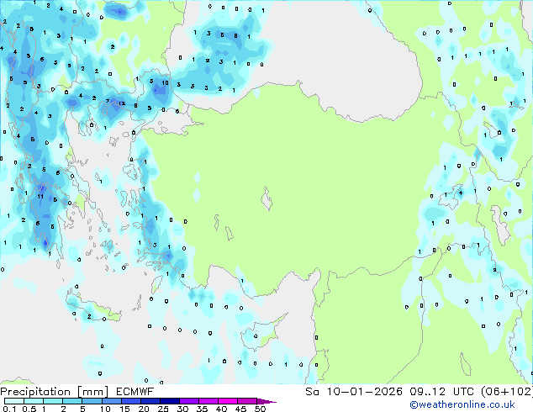Select the 0.1–0.5 mm legend color box
The image size is (533, 412).
[x=14, y=401]
